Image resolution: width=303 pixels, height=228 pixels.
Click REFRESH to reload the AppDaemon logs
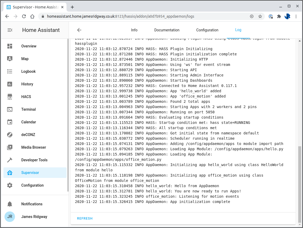[84, 218]
